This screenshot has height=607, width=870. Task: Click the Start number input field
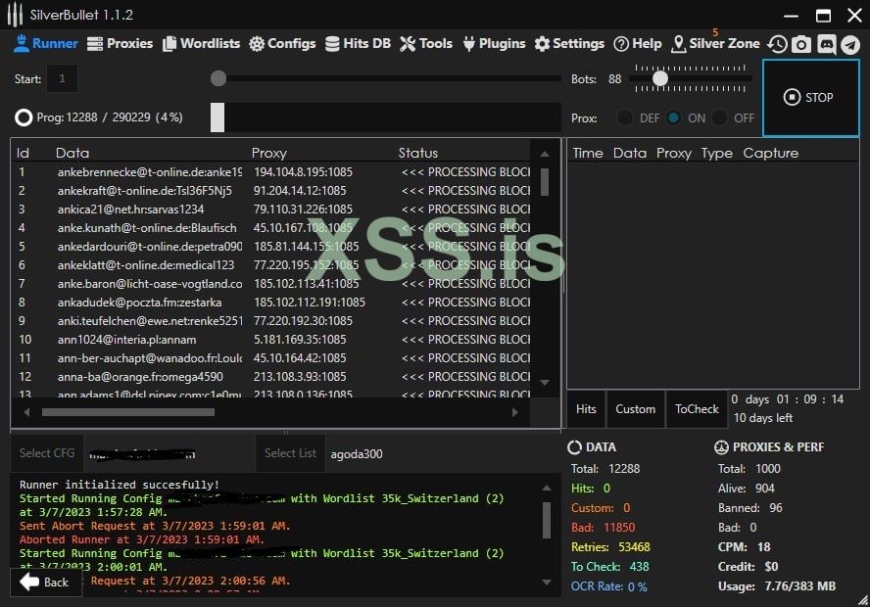tap(62, 78)
